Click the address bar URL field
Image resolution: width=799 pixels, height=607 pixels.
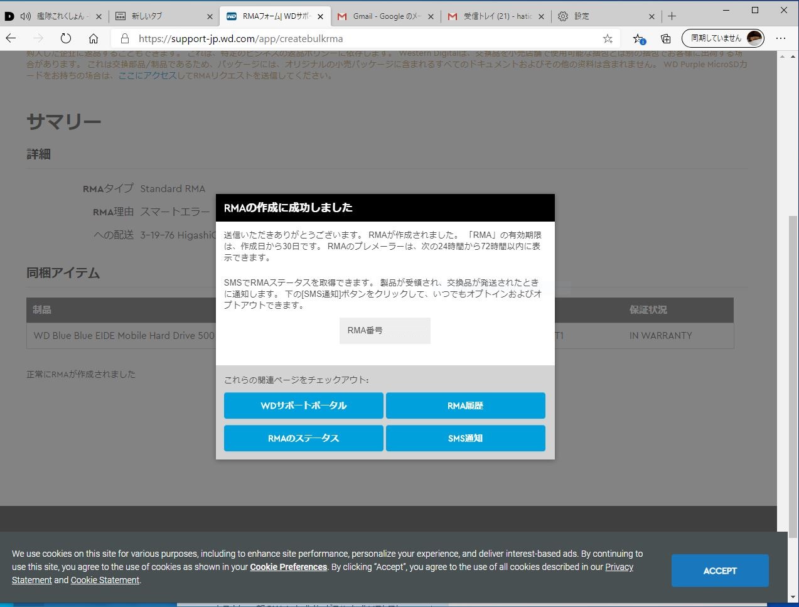pos(366,38)
